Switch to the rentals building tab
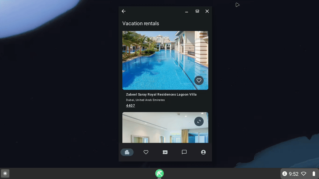 click(x=127, y=152)
